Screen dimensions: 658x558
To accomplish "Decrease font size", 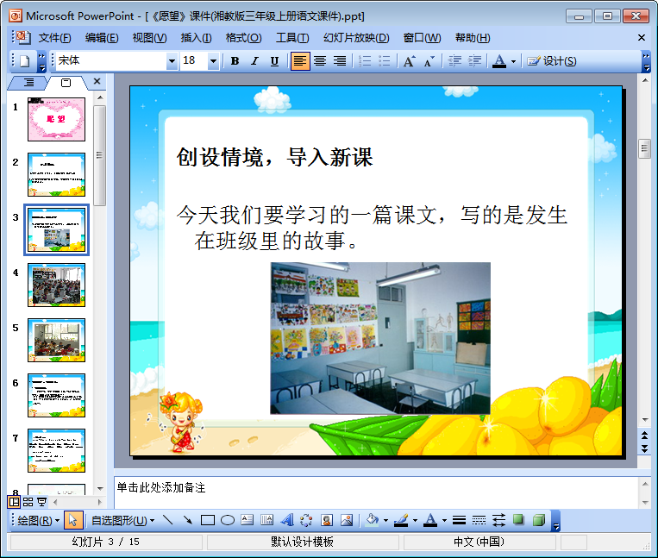I will tap(429, 61).
